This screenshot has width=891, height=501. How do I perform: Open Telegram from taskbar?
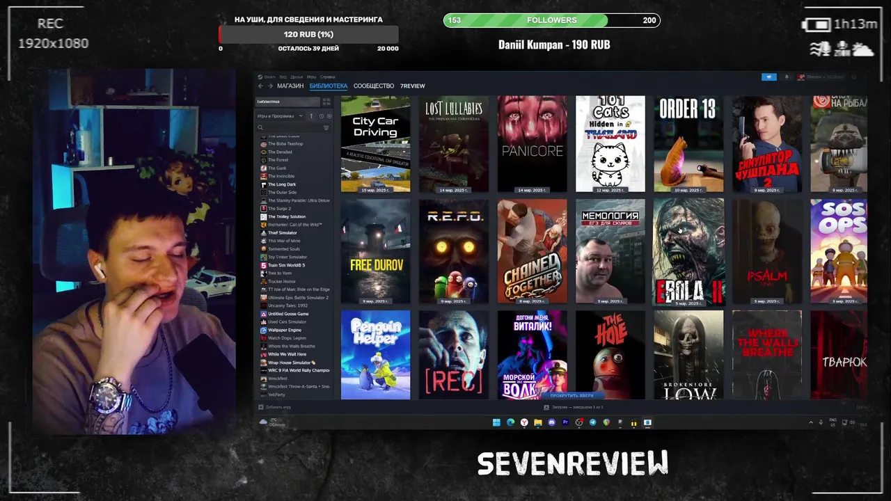coord(593,422)
